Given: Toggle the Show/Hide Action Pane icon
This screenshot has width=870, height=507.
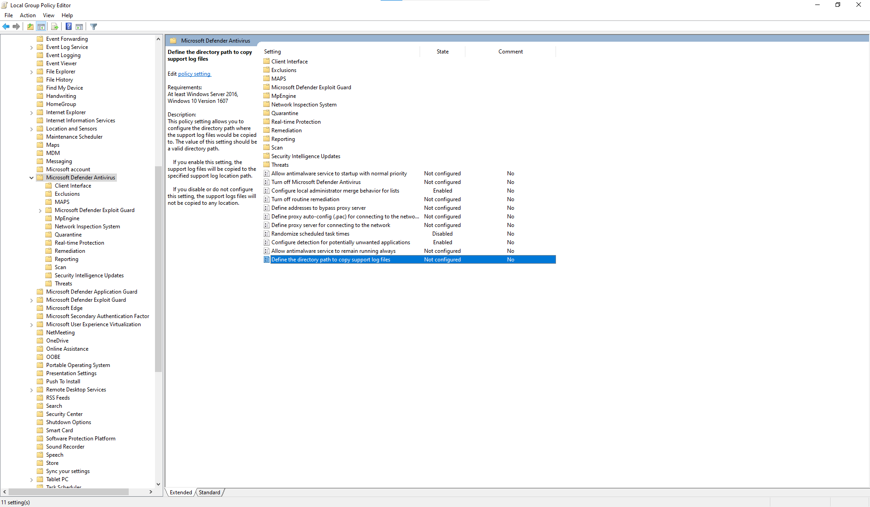Looking at the screenshot, I should click(79, 27).
